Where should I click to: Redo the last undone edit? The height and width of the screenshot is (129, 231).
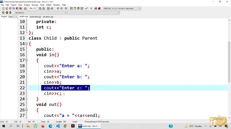click(35, 9)
